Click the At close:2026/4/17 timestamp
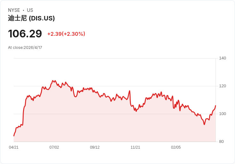Image resolution: width=235 pixels, height=164 pixels. tap(25, 48)
